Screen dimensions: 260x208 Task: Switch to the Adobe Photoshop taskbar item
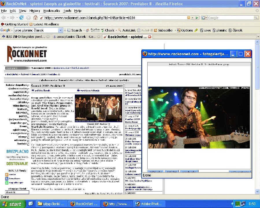tap(149, 204)
